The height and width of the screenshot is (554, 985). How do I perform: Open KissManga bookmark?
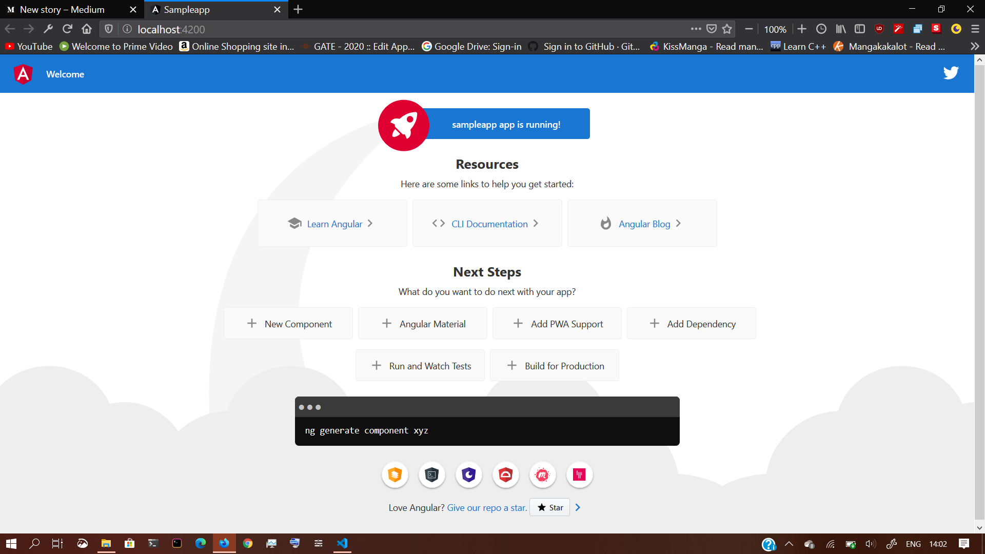click(706, 46)
